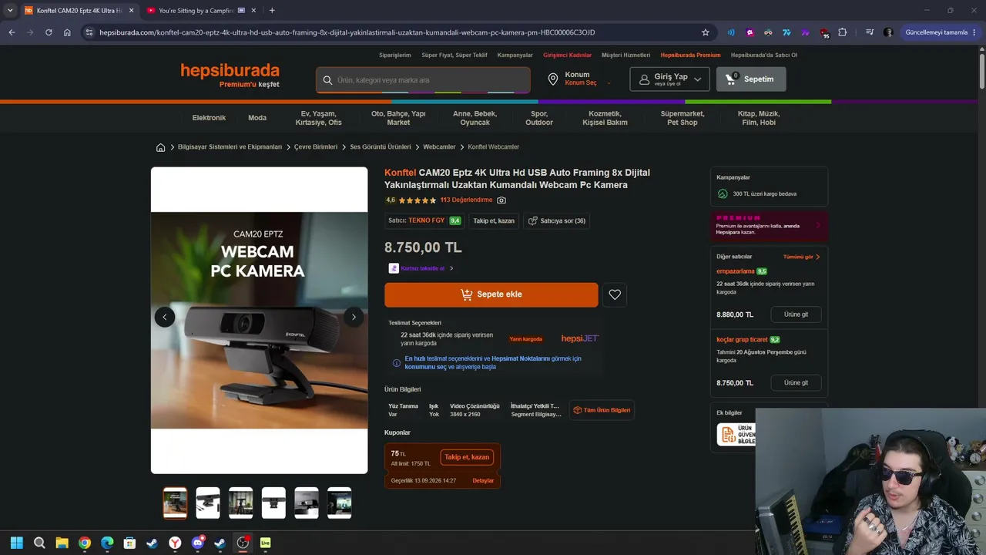Open the media control music-list icon

pyautogui.click(x=870, y=32)
